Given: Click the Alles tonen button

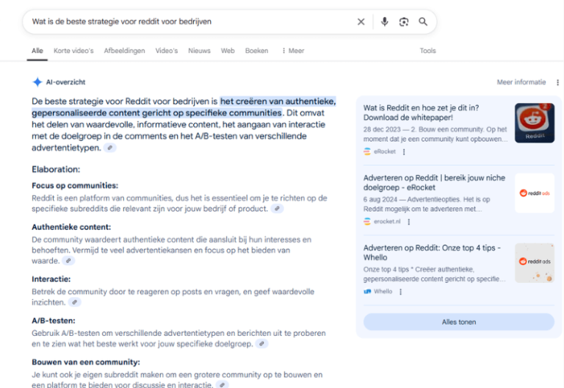Looking at the screenshot, I should coord(458,322).
